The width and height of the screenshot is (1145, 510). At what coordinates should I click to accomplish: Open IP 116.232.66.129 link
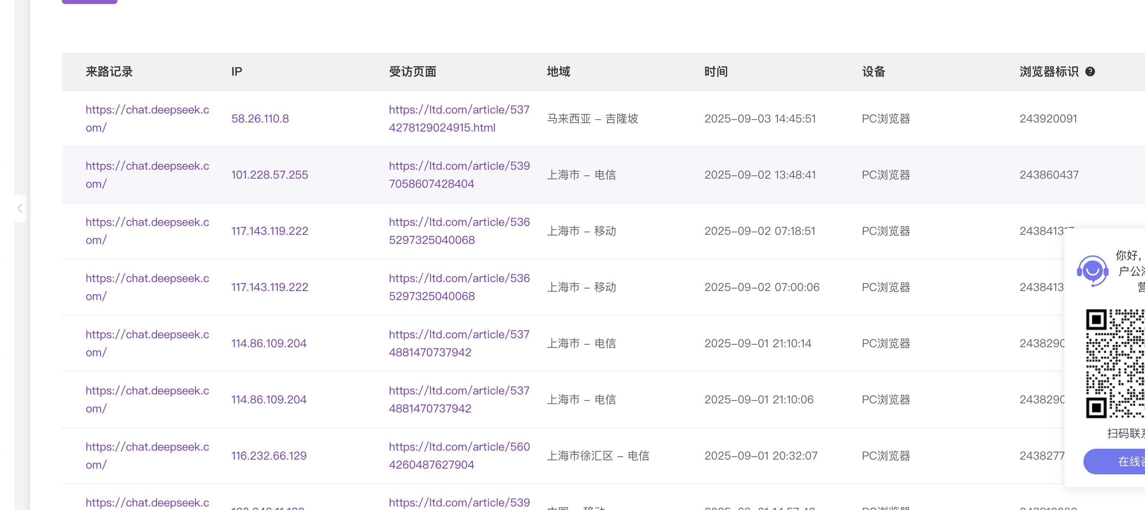pyautogui.click(x=269, y=456)
